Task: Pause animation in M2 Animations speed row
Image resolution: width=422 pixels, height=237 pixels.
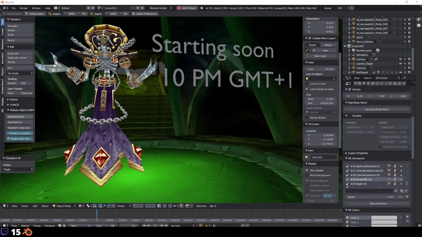Action: (x=401, y=197)
